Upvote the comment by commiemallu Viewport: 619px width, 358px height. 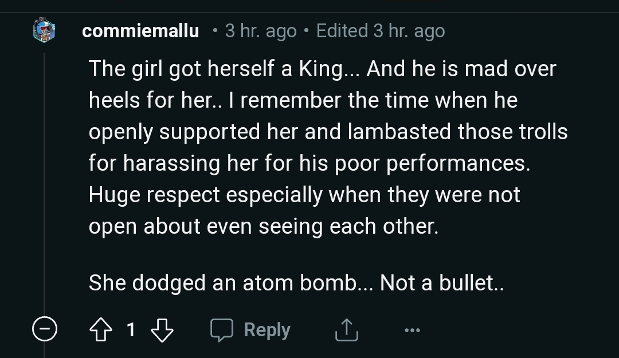click(x=101, y=330)
